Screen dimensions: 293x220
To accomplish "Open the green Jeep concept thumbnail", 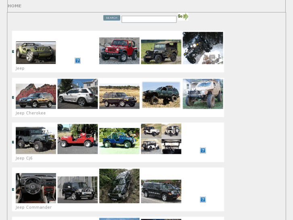I will click(36, 52).
